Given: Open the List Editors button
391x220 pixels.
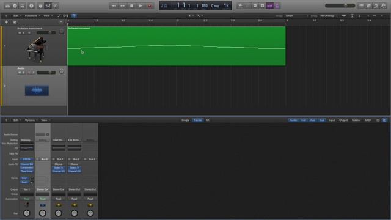Looking at the screenshot, I should pyautogui.click(x=361, y=5).
